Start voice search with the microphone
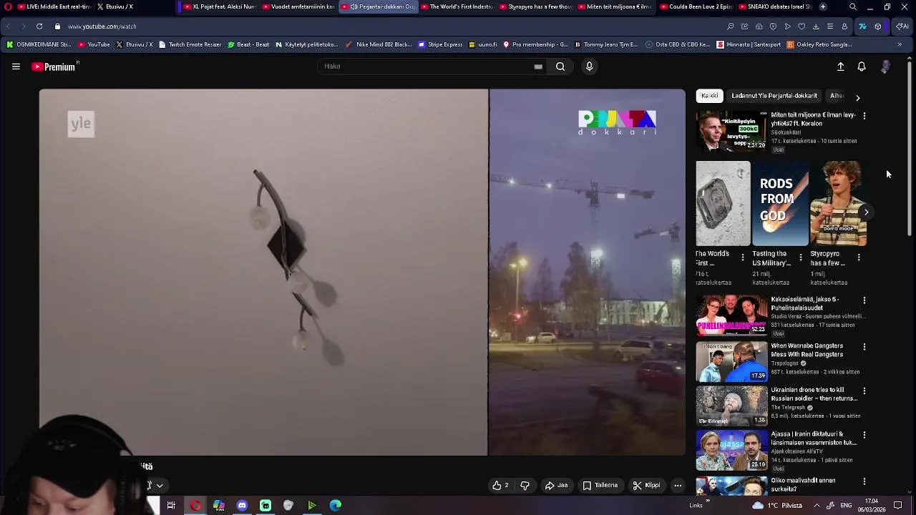This screenshot has height=515, width=916. click(589, 67)
